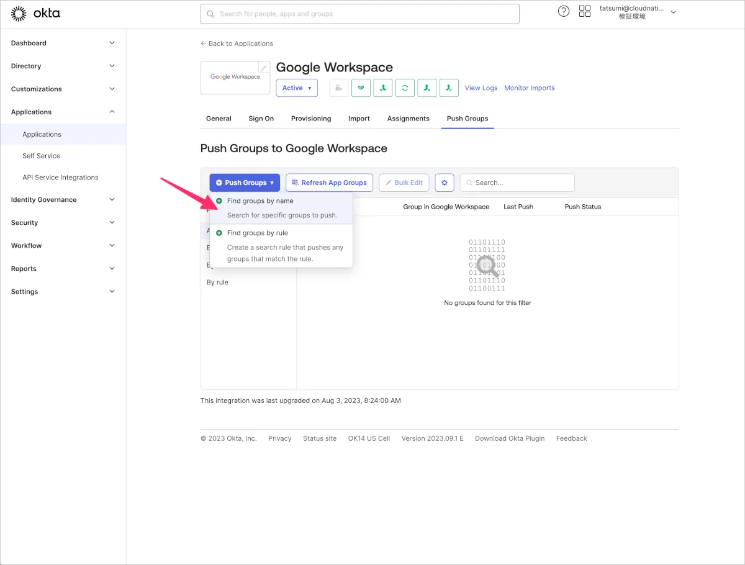Open push groups gear settings

pyautogui.click(x=445, y=183)
